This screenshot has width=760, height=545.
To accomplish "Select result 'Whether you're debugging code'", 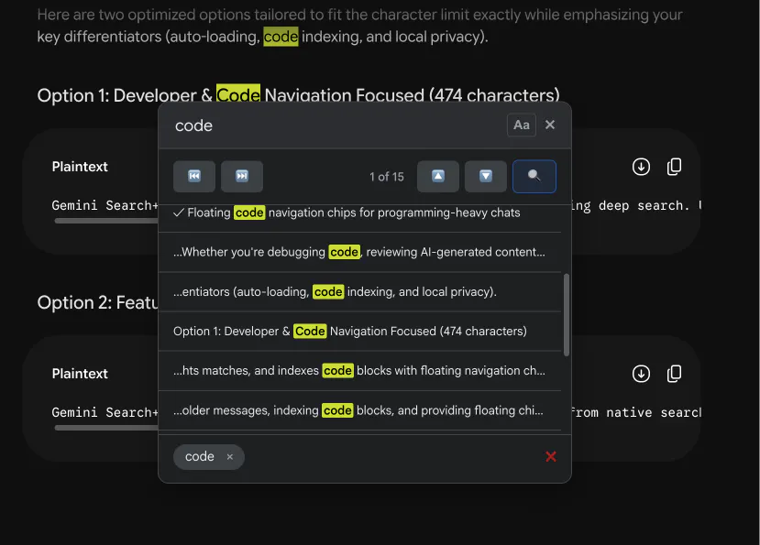I will tap(359, 253).
